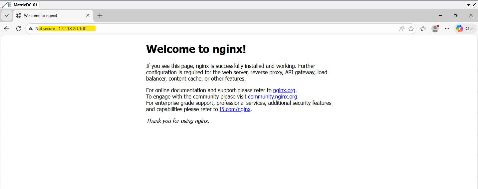The height and width of the screenshot is (189, 478).
Task: Close the browser window
Action: [471, 15]
